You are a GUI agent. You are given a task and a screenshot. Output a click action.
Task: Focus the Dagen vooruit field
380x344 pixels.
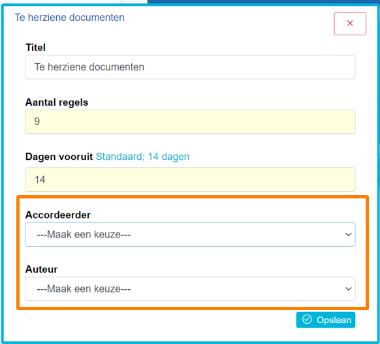pyautogui.click(x=190, y=180)
